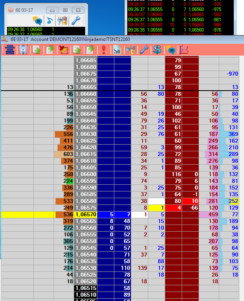244x301 pixels.
Task: Click ask size 116 at price 1,06600
Action: point(173,174)
